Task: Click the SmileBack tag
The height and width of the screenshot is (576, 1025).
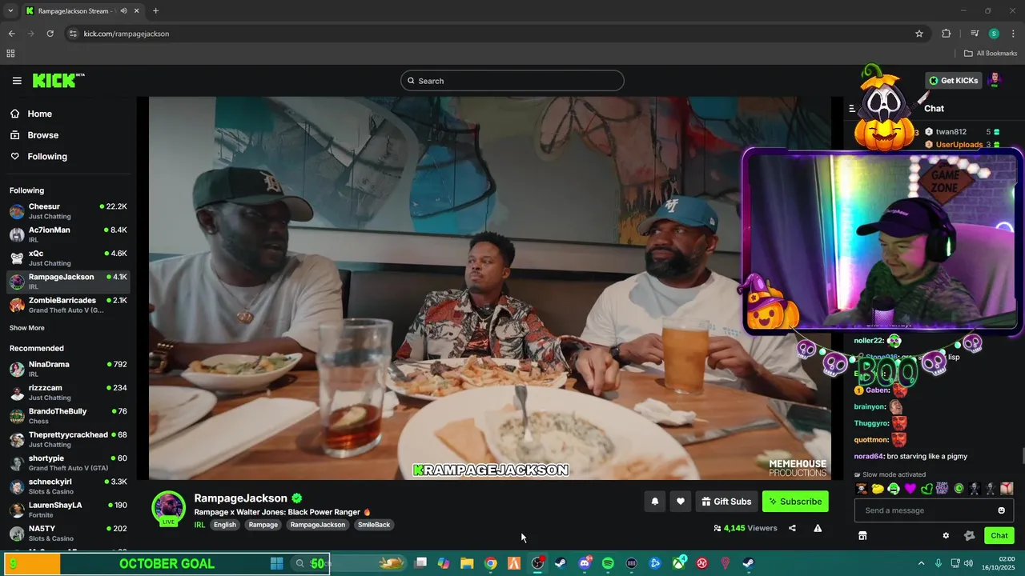Action: click(374, 525)
